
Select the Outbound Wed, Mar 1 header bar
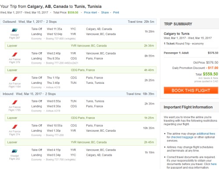78,22
